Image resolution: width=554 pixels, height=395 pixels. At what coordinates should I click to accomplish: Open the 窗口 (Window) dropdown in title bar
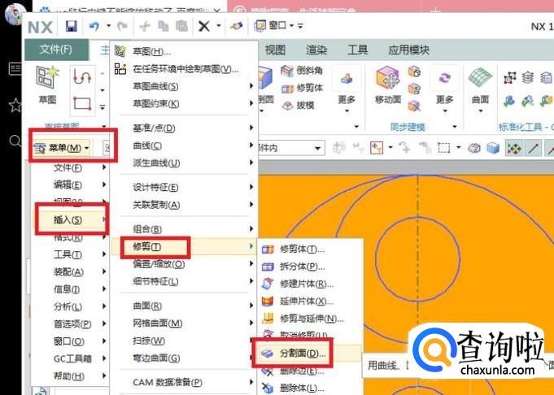[x=281, y=26]
